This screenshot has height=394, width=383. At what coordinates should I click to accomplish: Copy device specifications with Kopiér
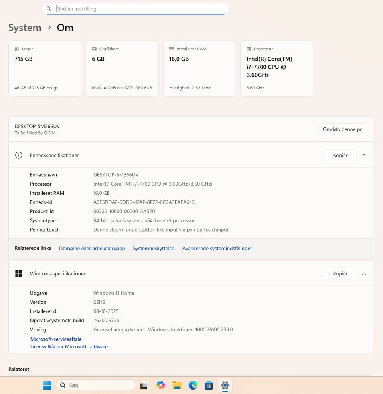[x=340, y=156]
